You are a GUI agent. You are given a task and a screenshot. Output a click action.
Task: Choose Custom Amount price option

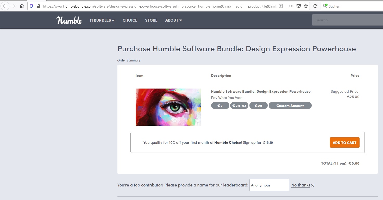[290, 105]
